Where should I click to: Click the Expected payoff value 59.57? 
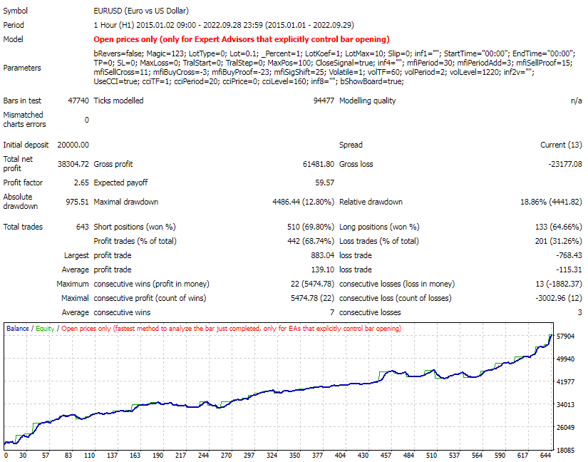click(x=325, y=183)
